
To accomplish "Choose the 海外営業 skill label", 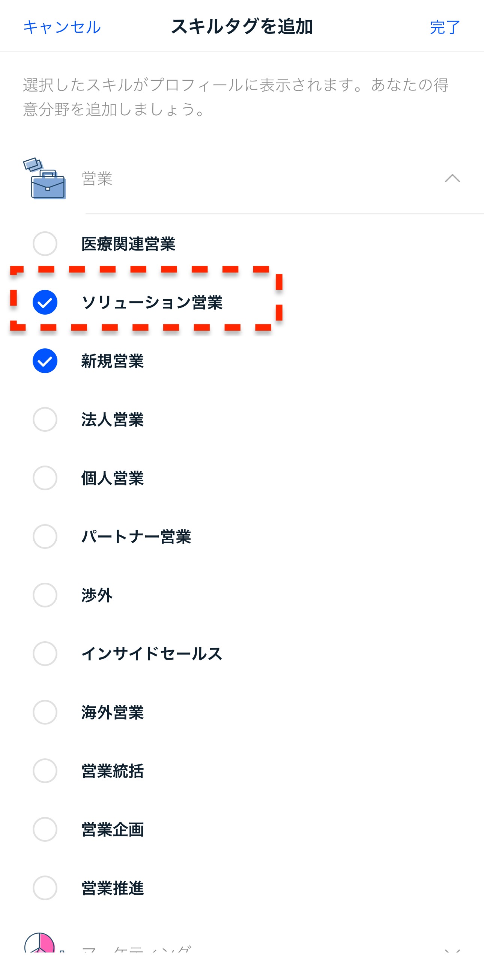I will (113, 712).
